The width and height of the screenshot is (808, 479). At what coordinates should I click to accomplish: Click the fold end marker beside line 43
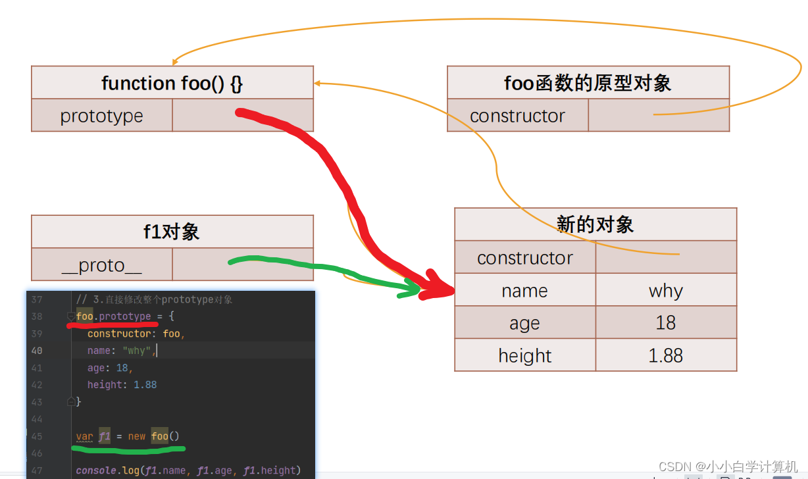71,401
